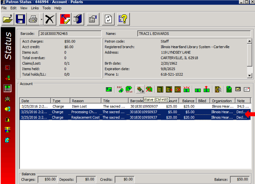The width and height of the screenshot is (255, 184).
Task: Click the patron details scroll-down arrow
Action: coord(250,75)
